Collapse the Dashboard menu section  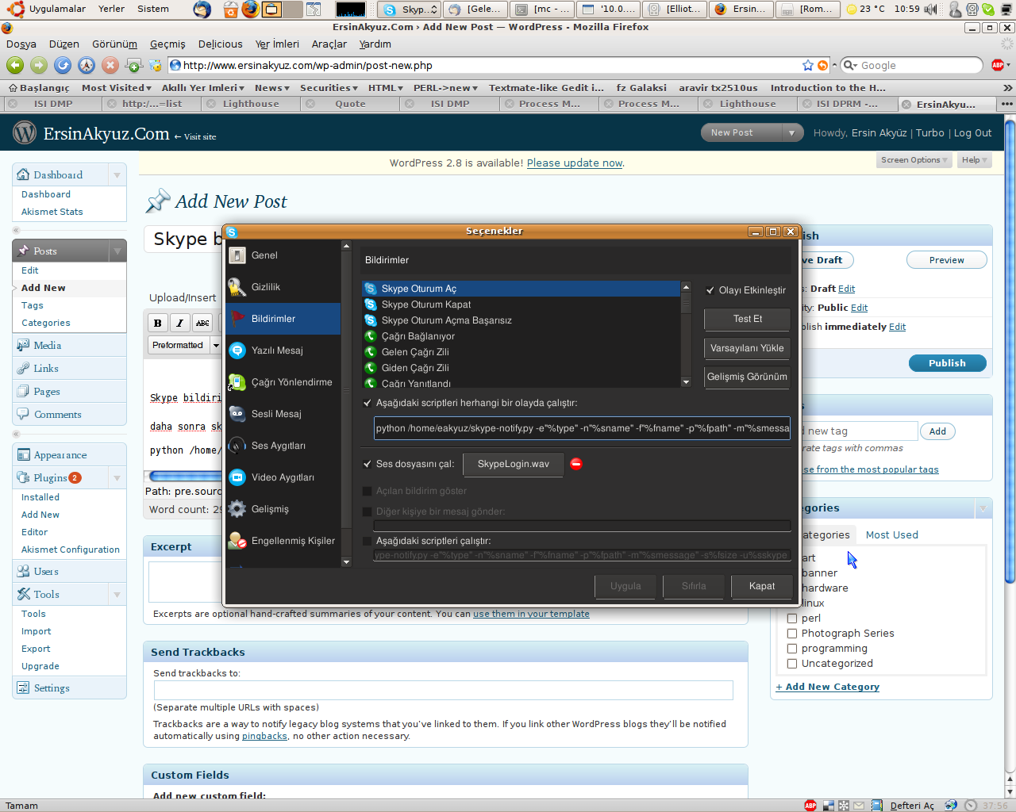pos(117,175)
